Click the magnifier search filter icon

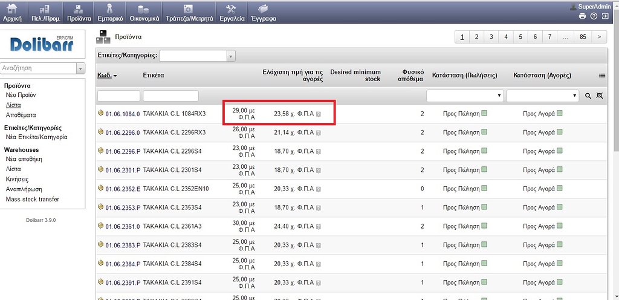click(588, 96)
